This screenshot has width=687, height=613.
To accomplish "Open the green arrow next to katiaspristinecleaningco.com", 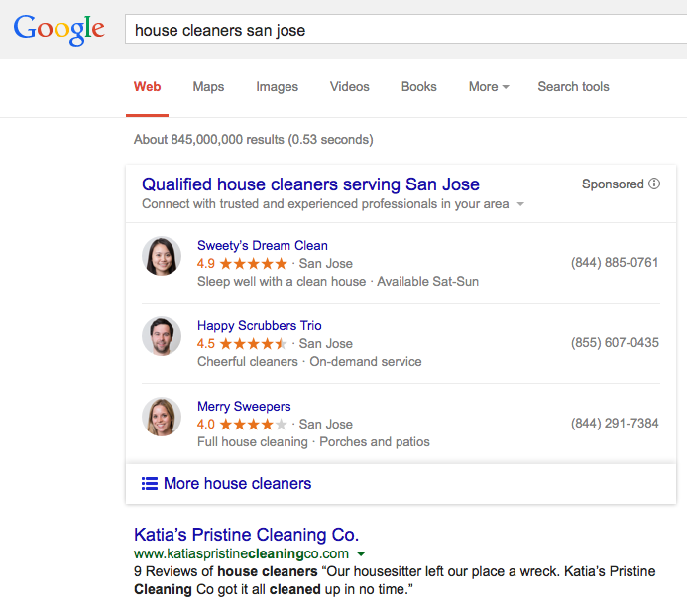I will pyautogui.click(x=361, y=554).
